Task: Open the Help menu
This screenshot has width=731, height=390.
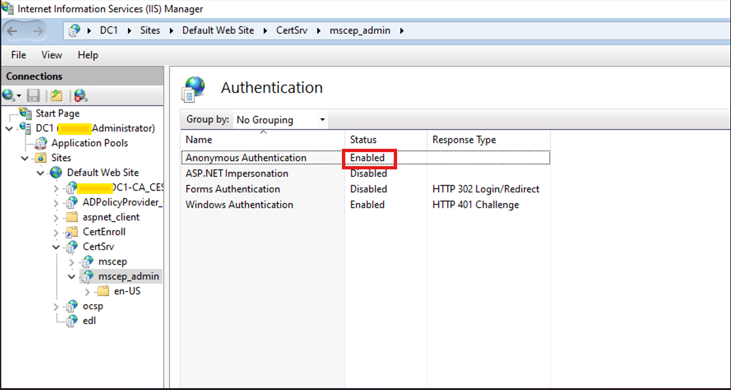Action: pos(88,55)
